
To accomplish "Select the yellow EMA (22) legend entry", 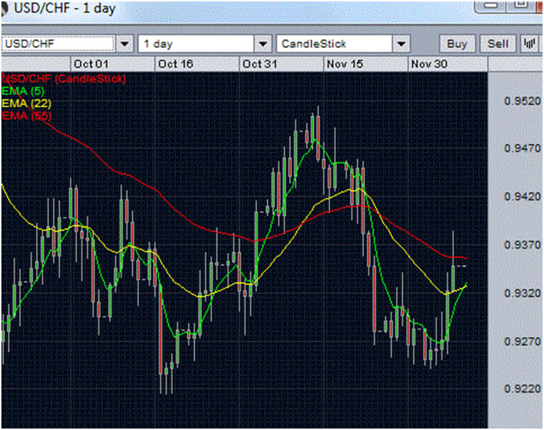I will pos(27,103).
